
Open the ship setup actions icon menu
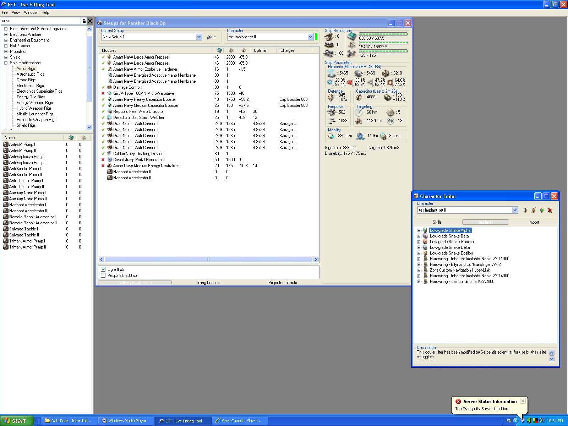coord(211,37)
